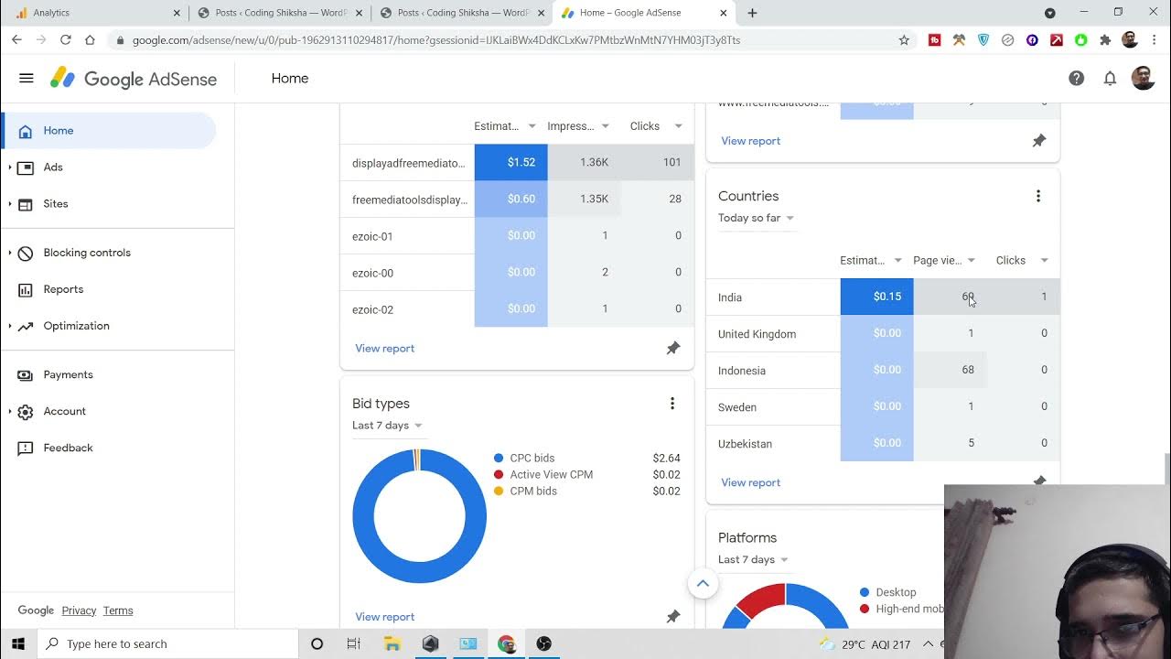Viewport: 1171px width, 659px height.
Task: Click the Help question mark icon
Action: click(x=1076, y=79)
